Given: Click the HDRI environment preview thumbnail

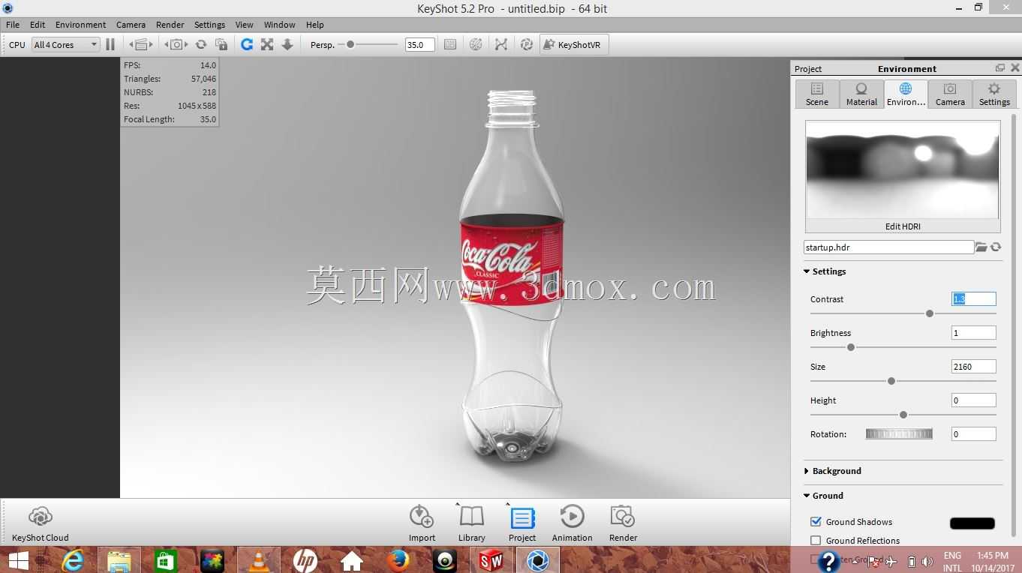Looking at the screenshot, I should pos(903,169).
